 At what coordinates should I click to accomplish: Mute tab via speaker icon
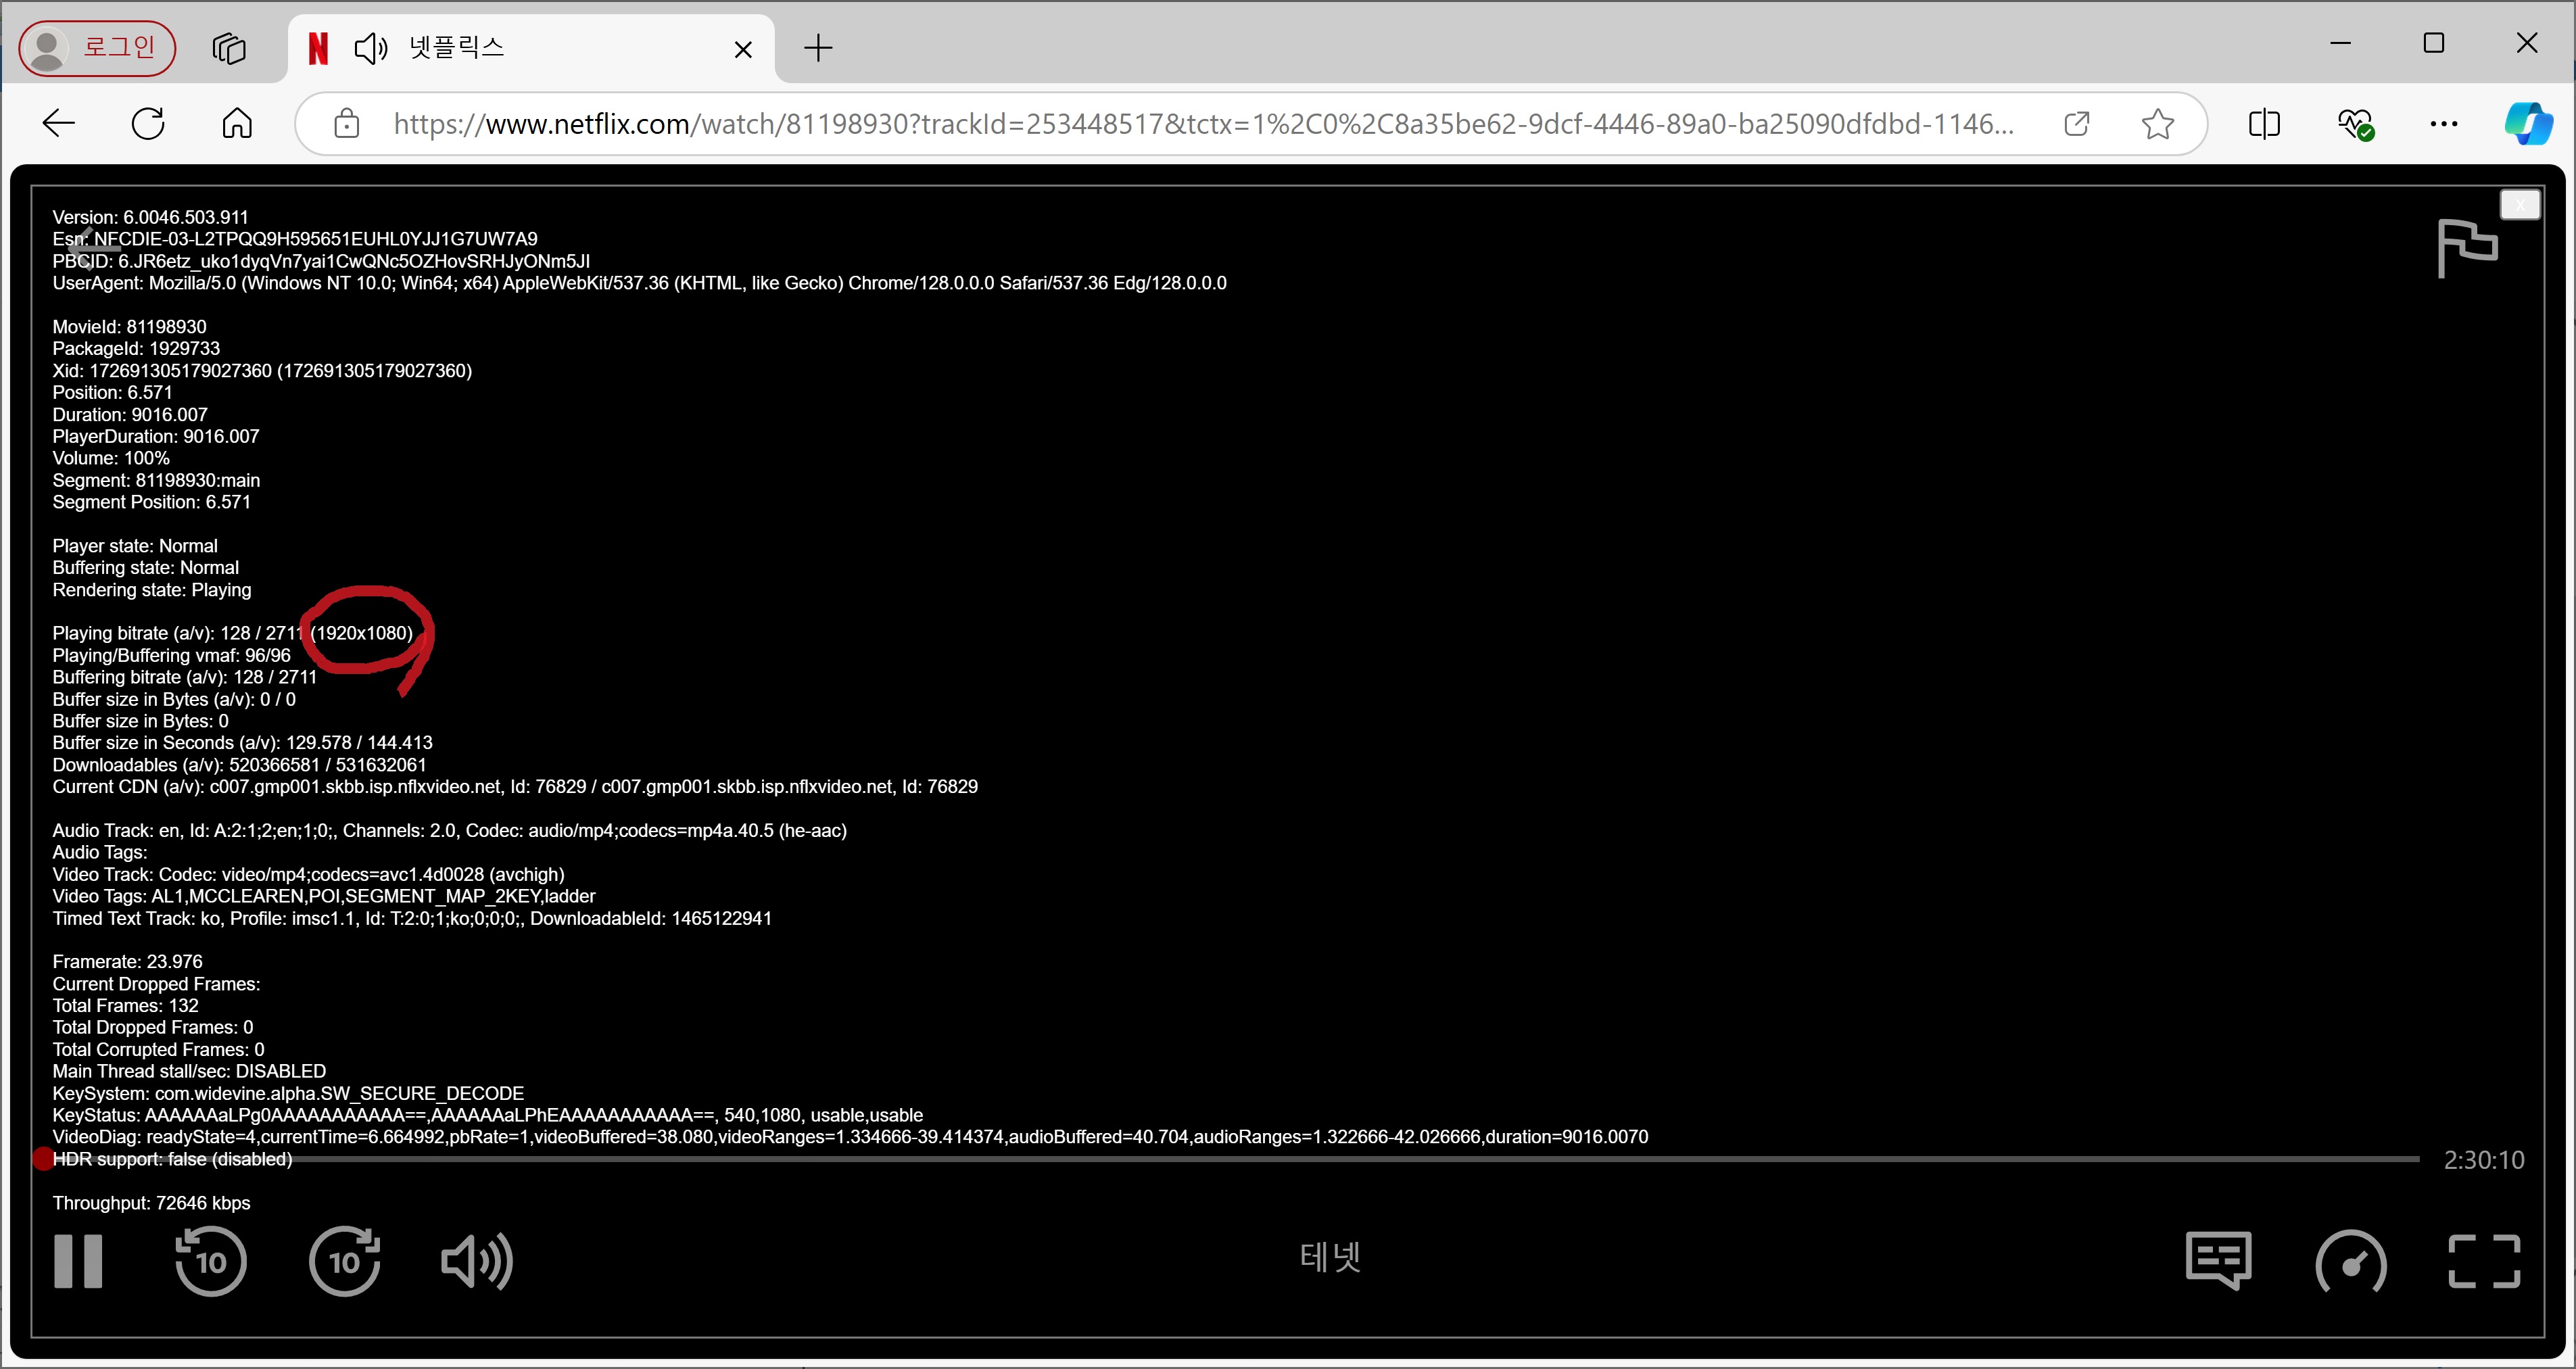tap(371, 47)
